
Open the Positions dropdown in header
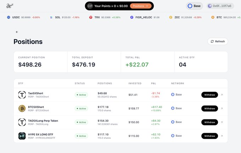pos(141,6)
